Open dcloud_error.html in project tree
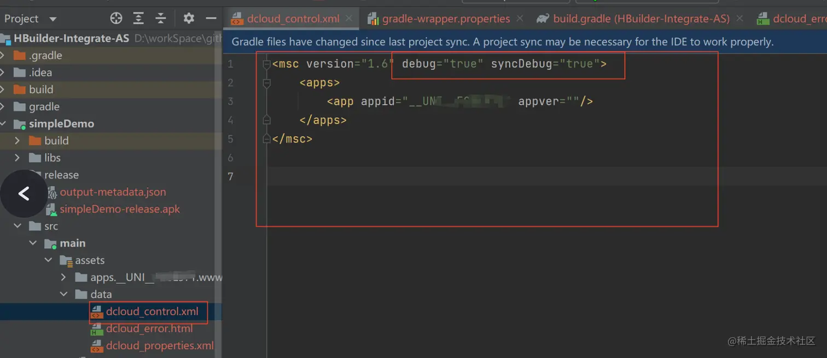The height and width of the screenshot is (358, 827). point(149,329)
